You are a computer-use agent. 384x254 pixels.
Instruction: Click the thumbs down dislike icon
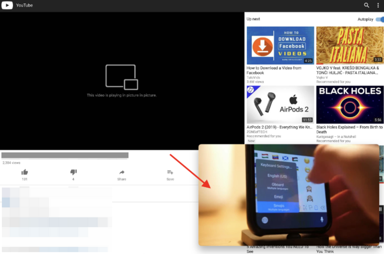73,172
